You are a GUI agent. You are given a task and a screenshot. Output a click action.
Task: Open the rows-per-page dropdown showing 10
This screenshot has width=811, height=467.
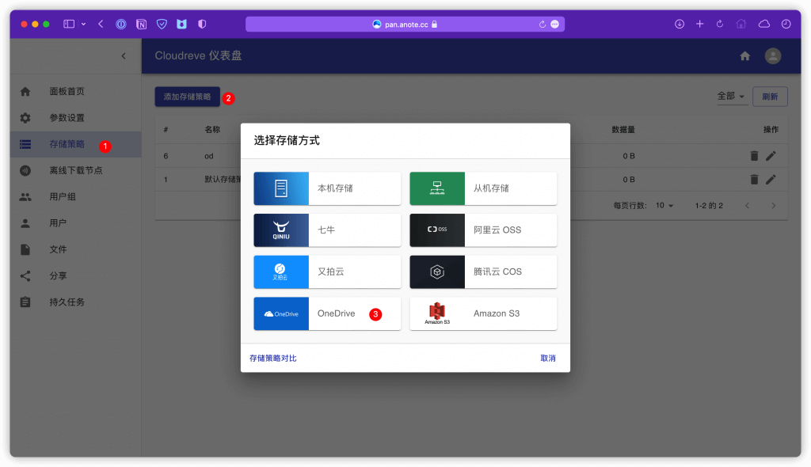point(662,205)
